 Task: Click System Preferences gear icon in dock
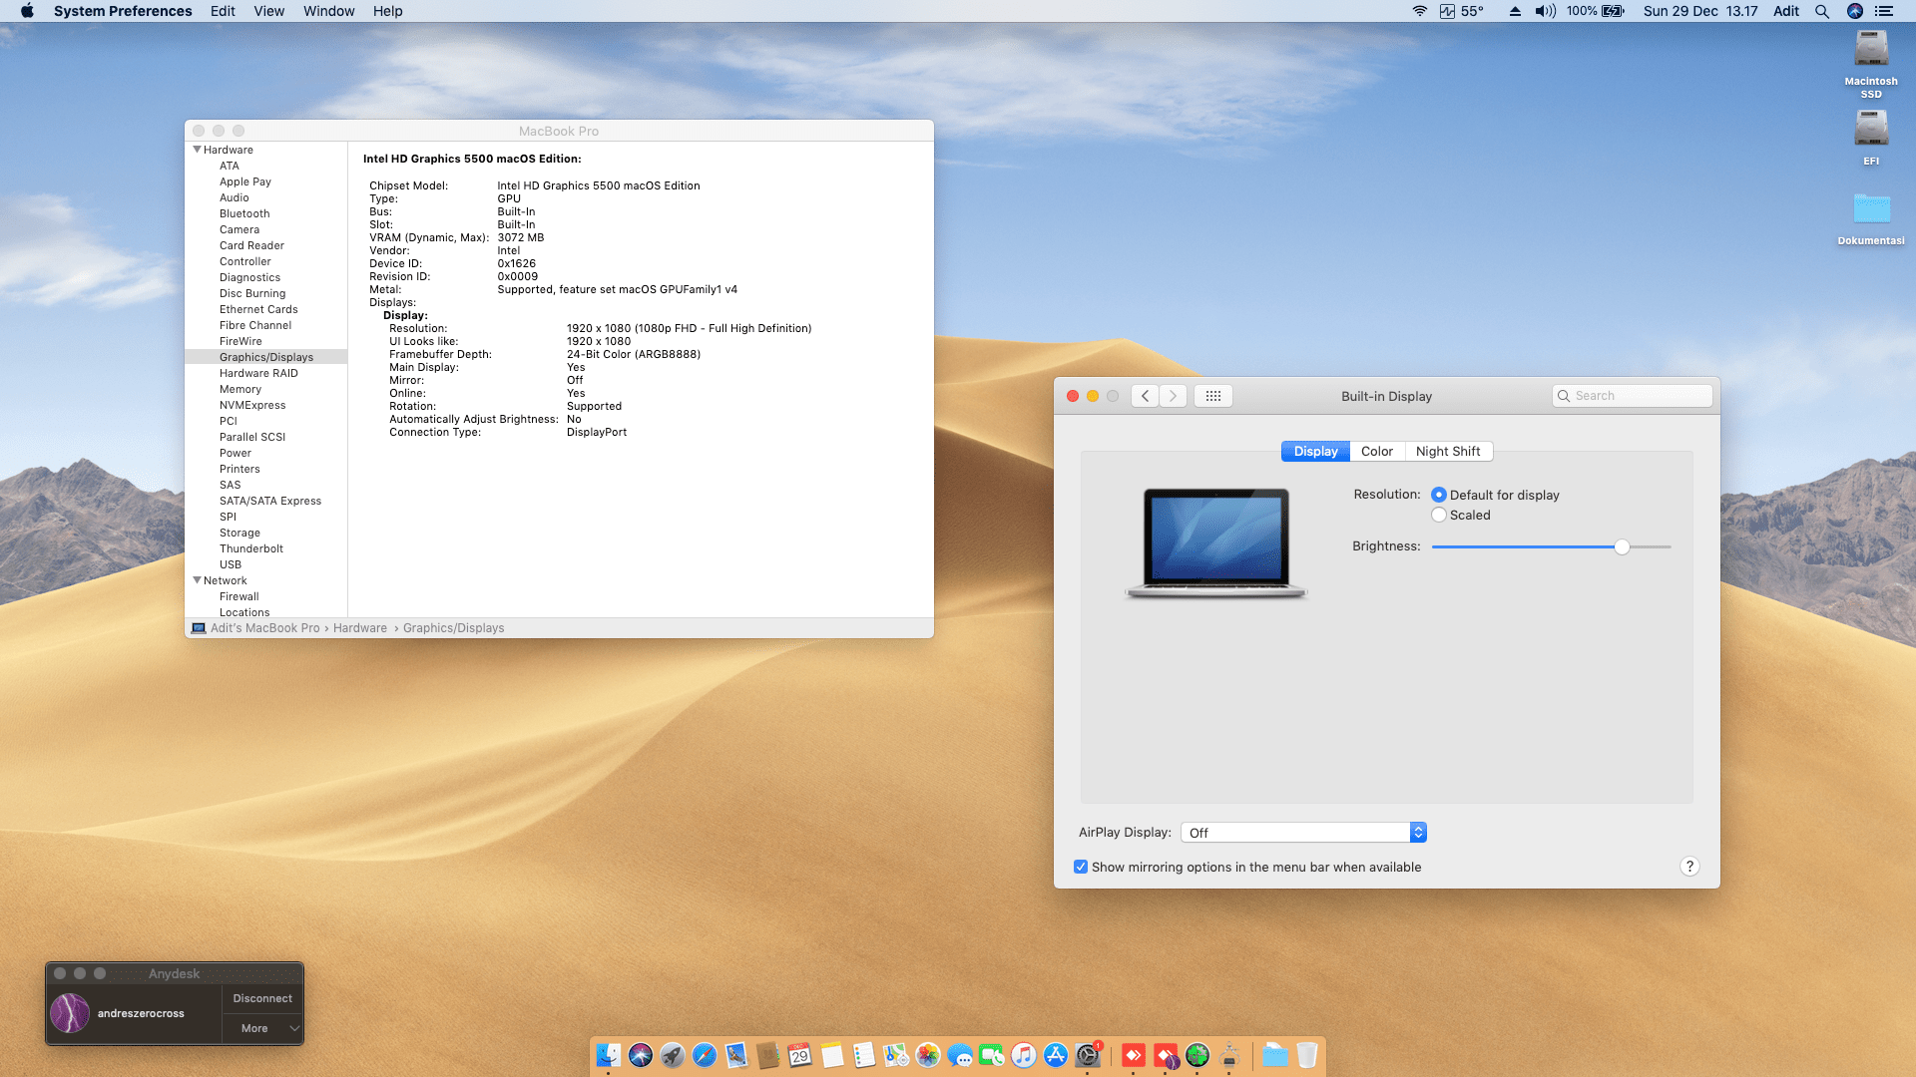1088,1055
